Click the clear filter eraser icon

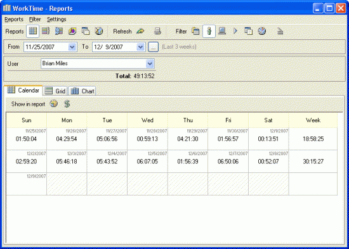point(280,31)
